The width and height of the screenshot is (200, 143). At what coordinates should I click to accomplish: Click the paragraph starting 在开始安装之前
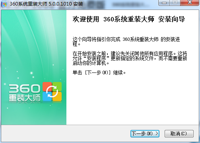[x=130, y=58]
